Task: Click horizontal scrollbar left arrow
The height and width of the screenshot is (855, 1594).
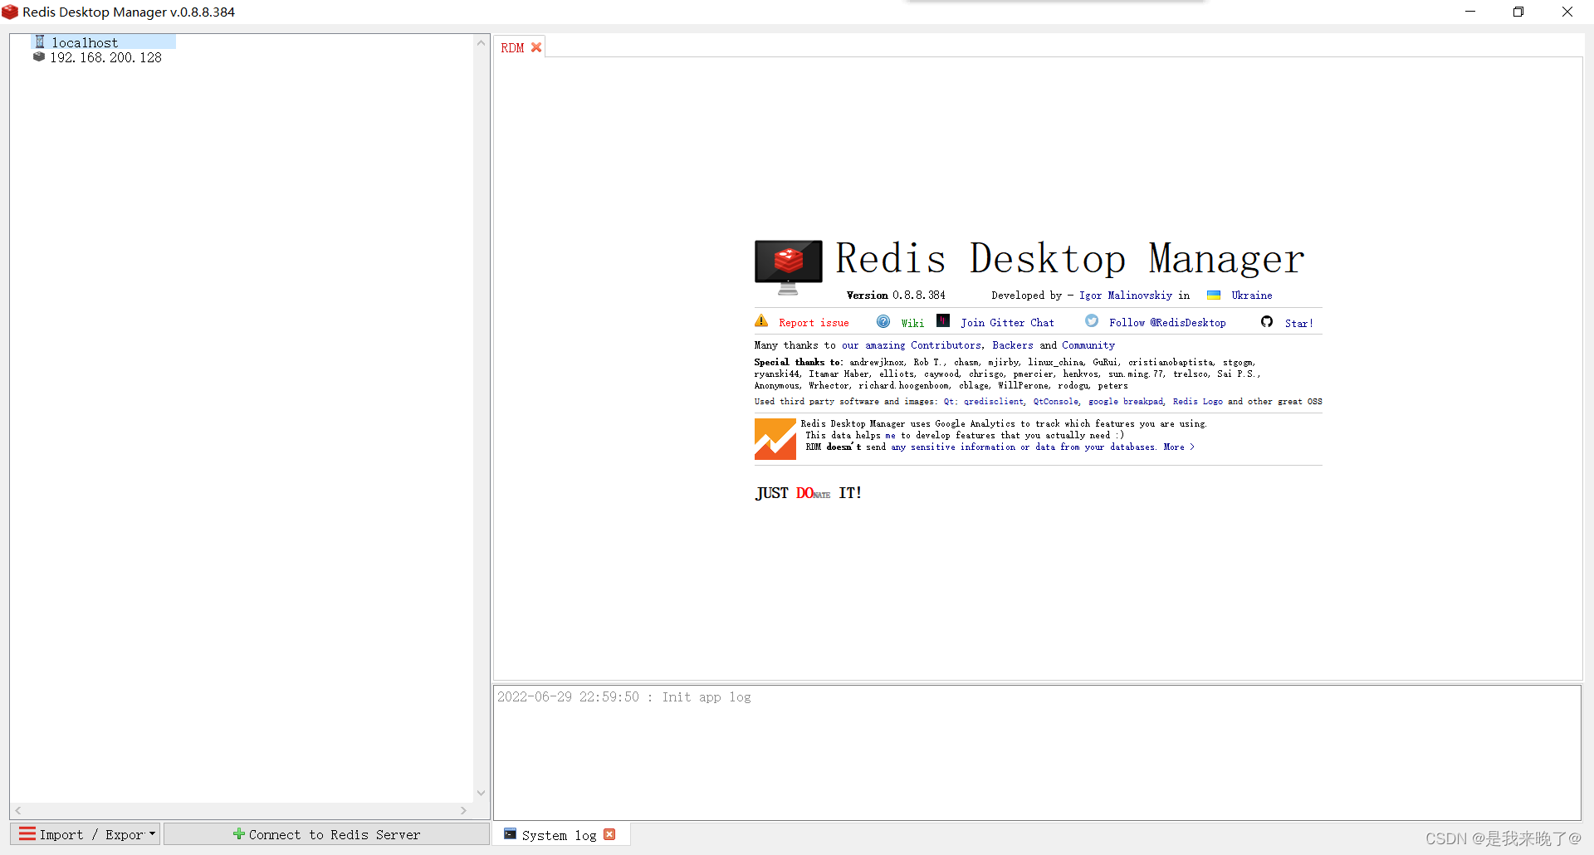Action: point(18,810)
